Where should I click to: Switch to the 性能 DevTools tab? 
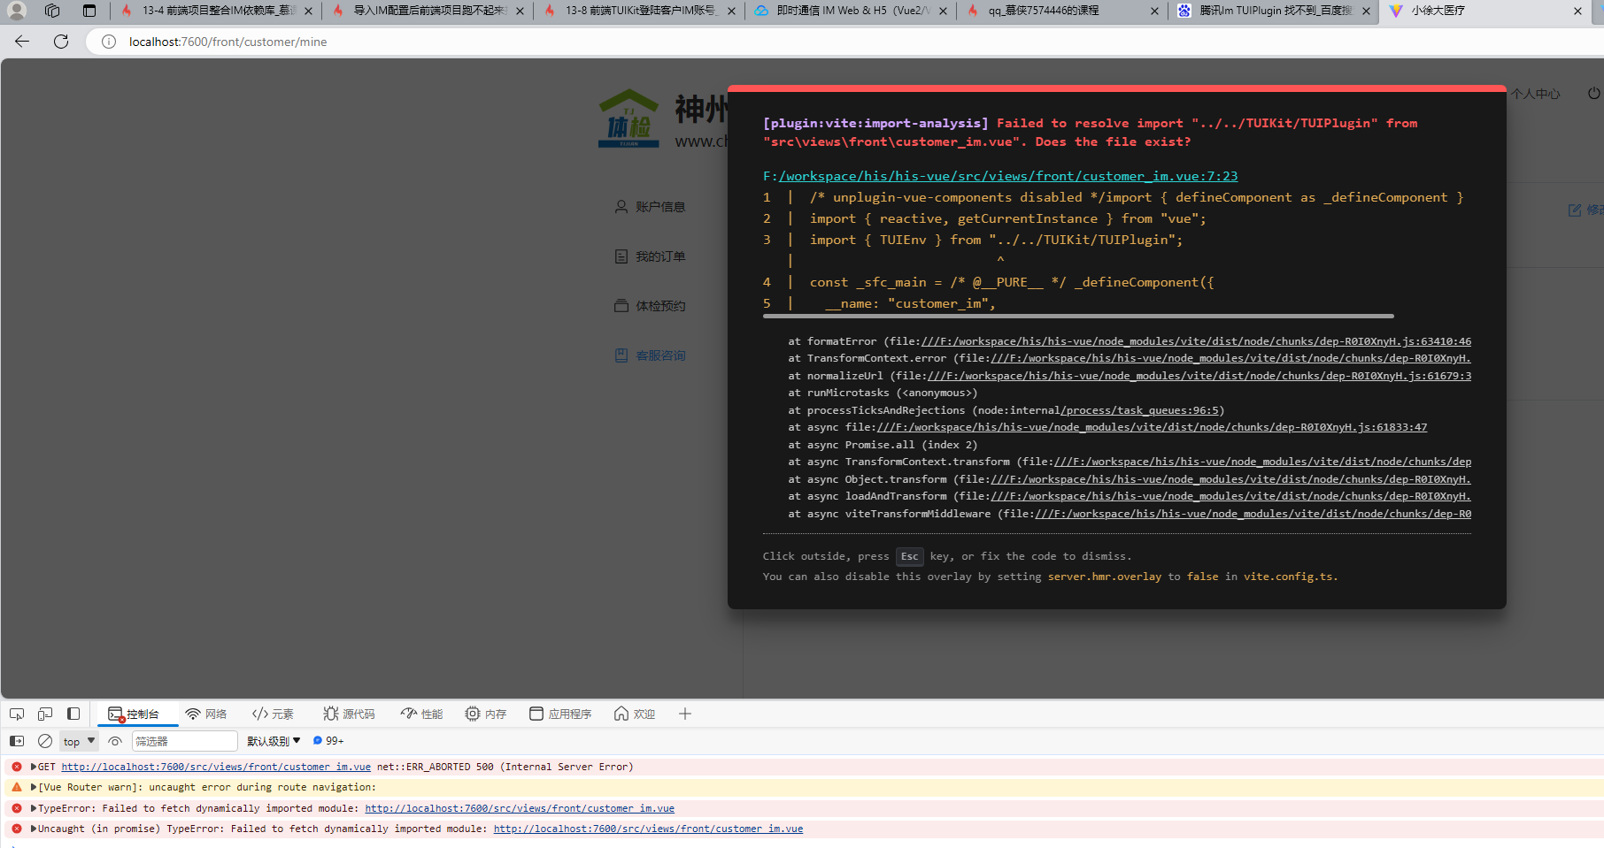click(x=421, y=714)
